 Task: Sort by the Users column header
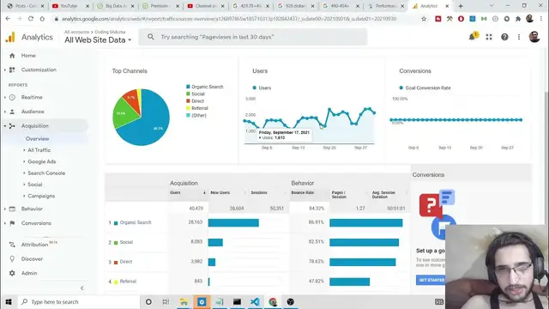pyautogui.click(x=175, y=192)
